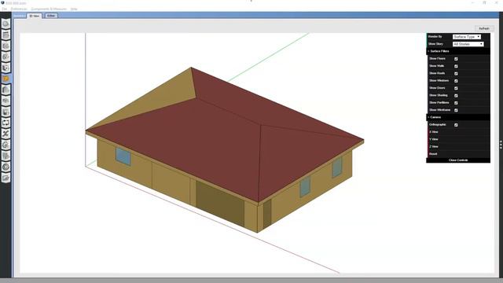Click the right sidebar three-dot handle

point(501,145)
